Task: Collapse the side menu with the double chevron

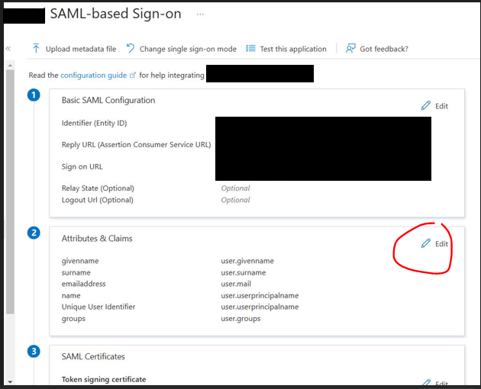Action: [8, 48]
